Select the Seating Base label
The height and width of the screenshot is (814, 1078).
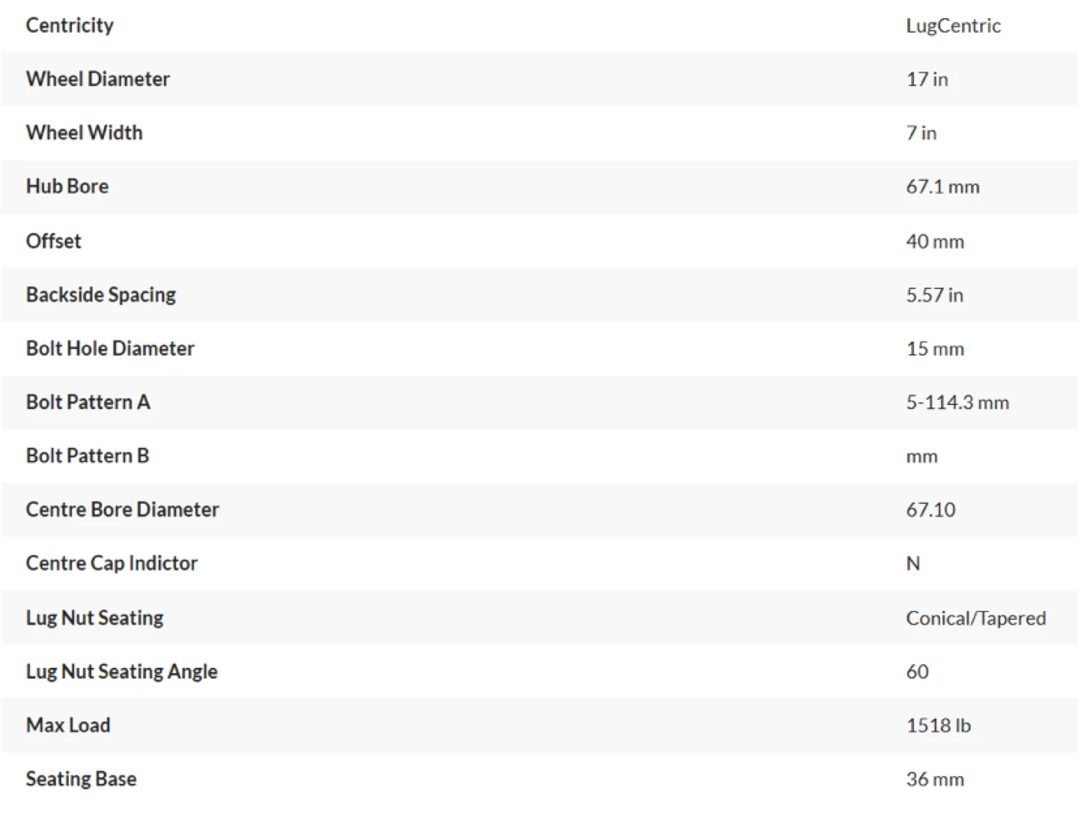pos(82,779)
